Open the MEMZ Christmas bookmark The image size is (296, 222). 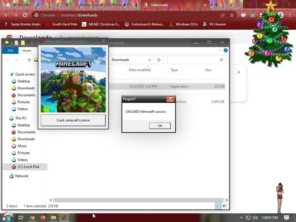(101, 24)
